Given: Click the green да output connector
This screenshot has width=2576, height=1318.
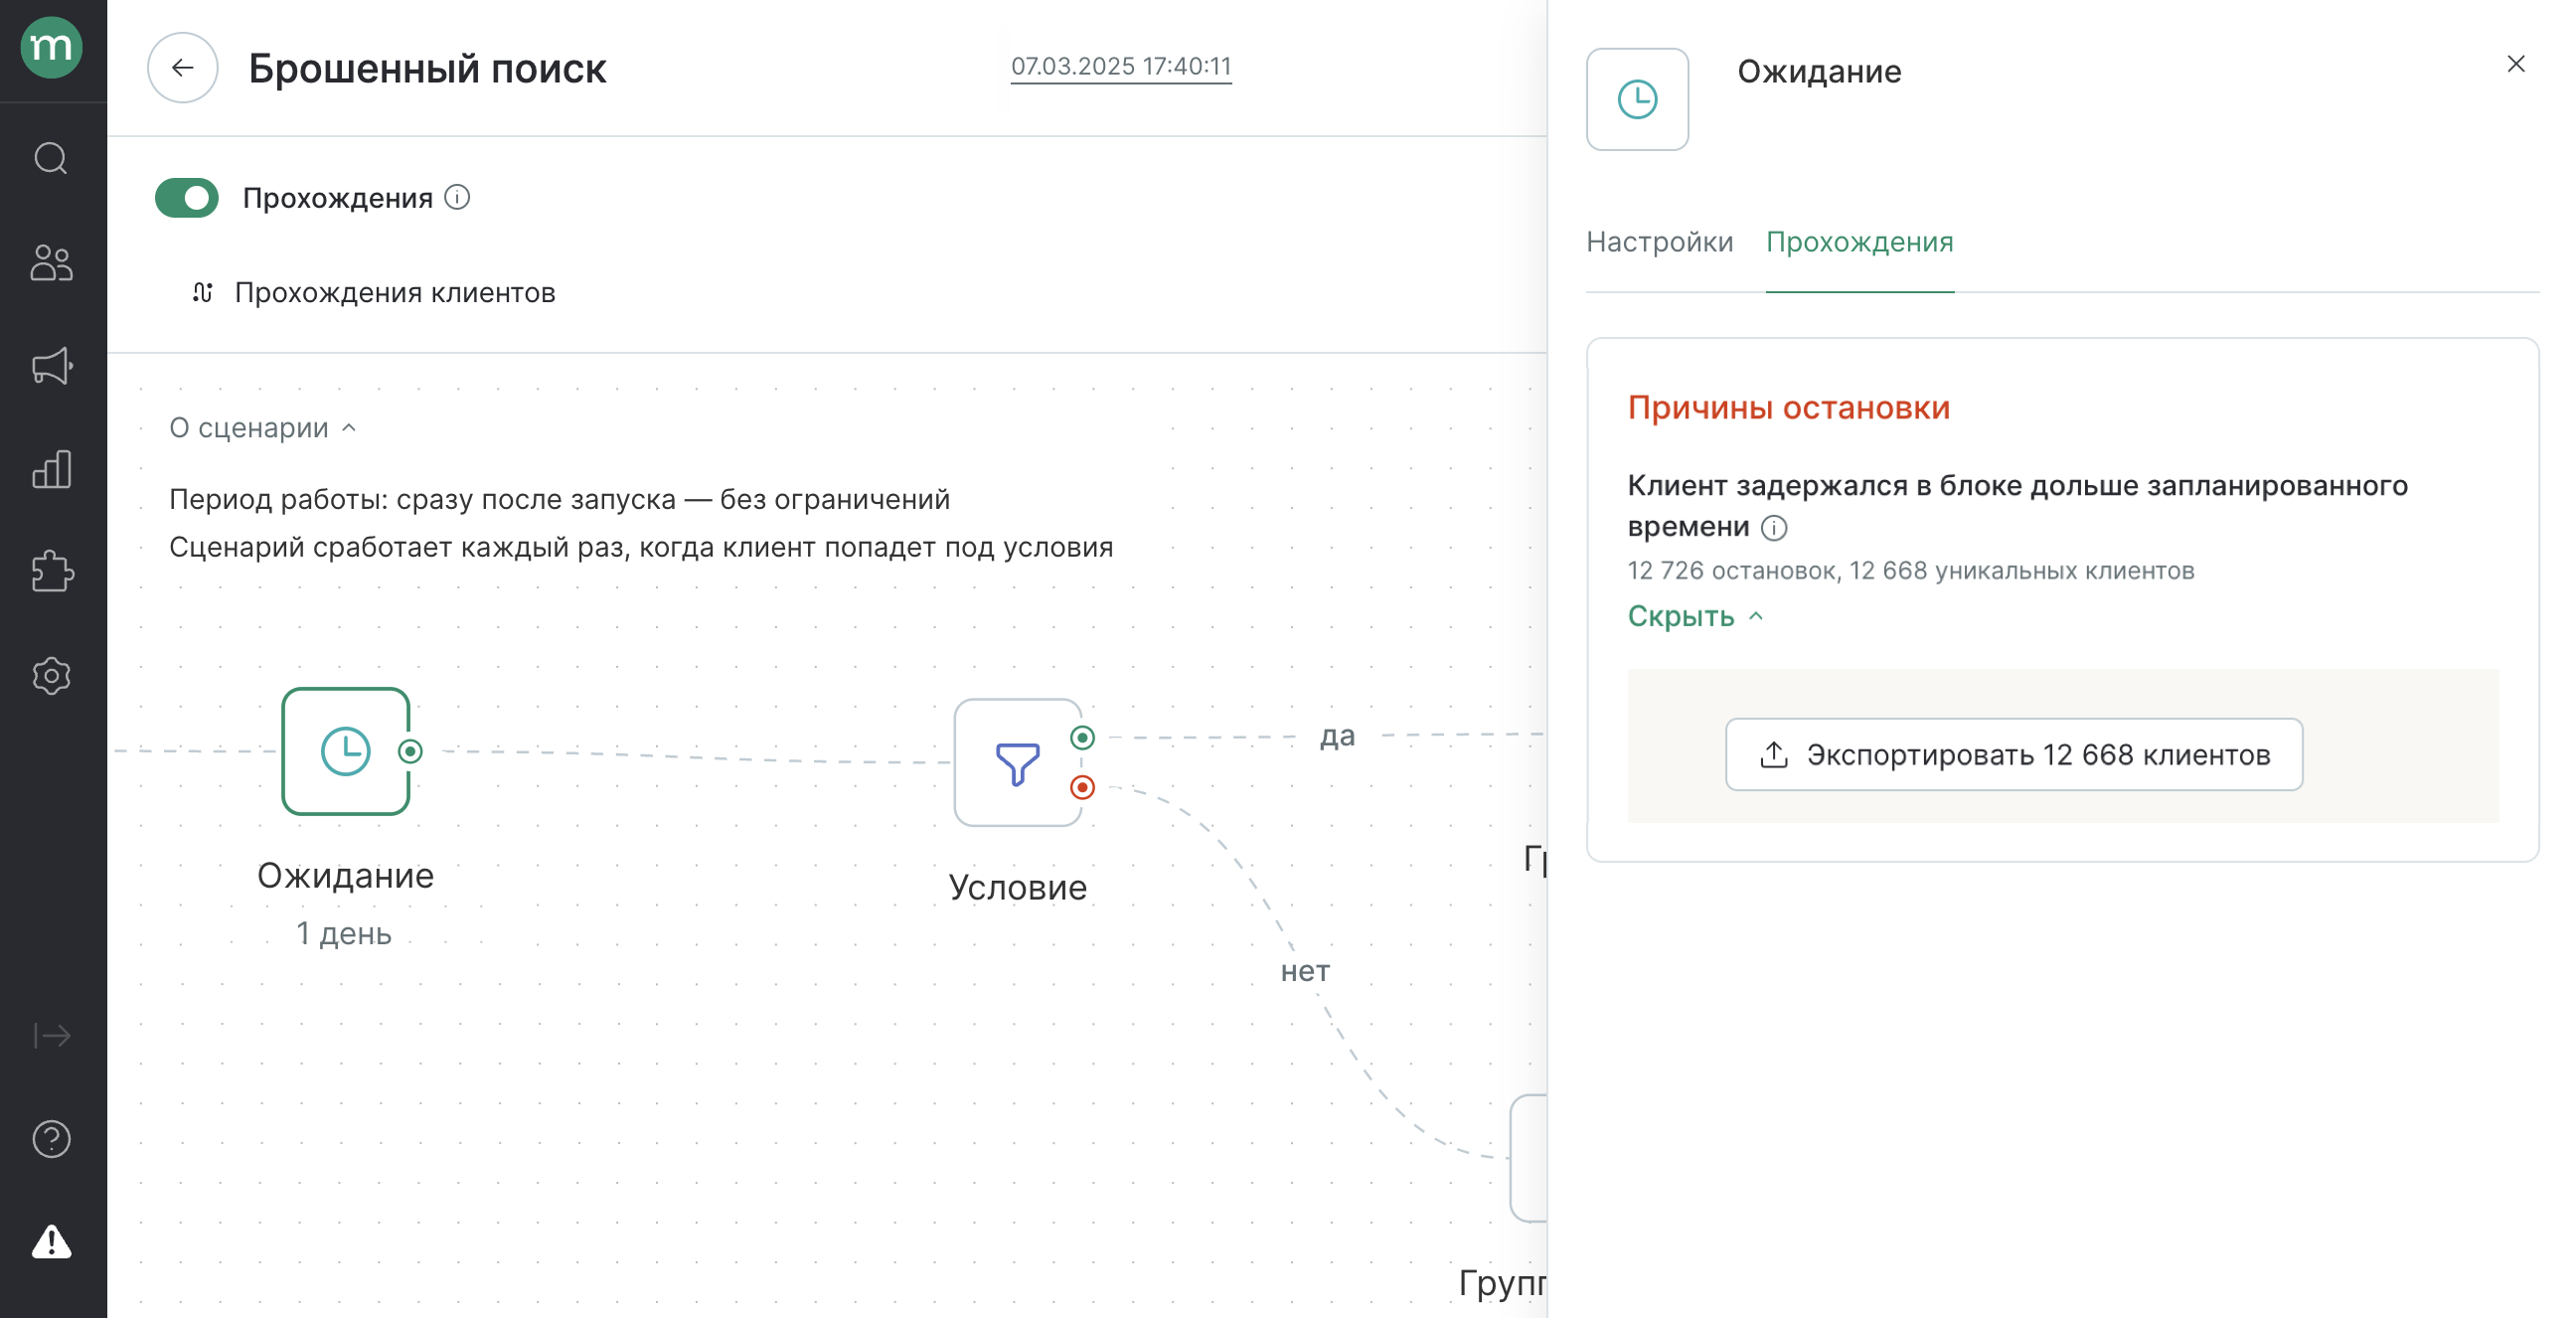Looking at the screenshot, I should pos(1082,738).
